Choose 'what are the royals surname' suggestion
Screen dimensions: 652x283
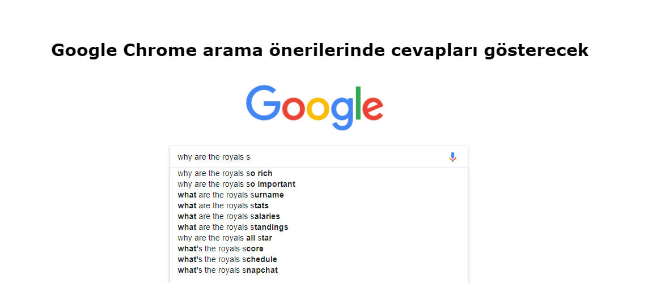[x=231, y=195]
